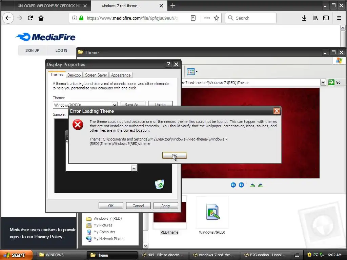Click the green padlock security icon

coord(81,18)
